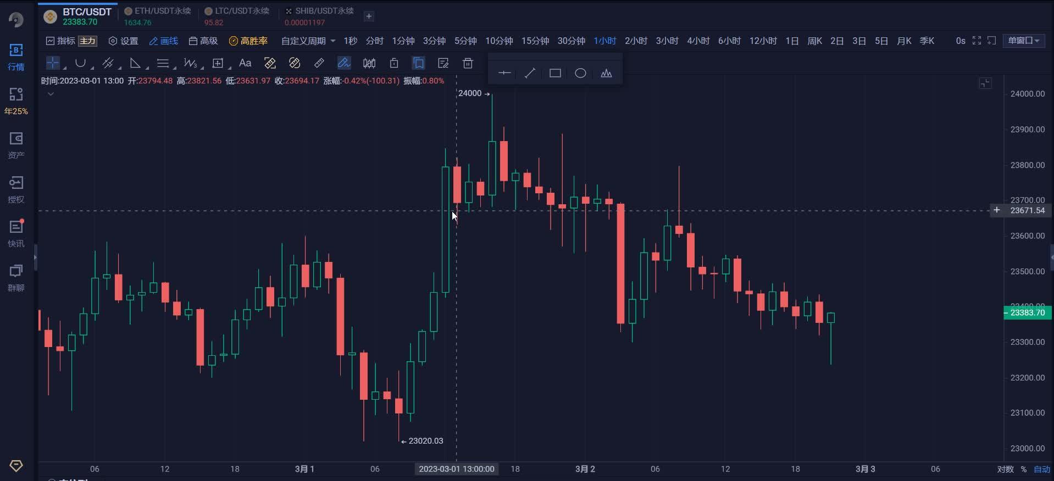This screenshot has width=1054, height=481.
Task: Toggle the 主力 indicator badge
Action: [x=87, y=41]
